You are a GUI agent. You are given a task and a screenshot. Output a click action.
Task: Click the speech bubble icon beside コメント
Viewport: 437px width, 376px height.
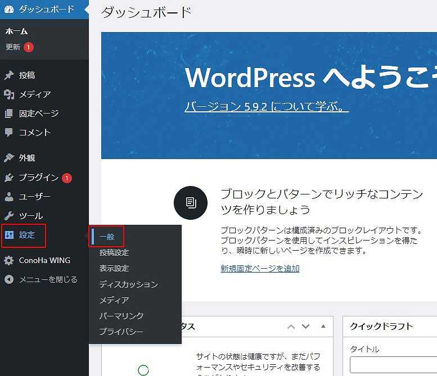pyautogui.click(x=9, y=133)
